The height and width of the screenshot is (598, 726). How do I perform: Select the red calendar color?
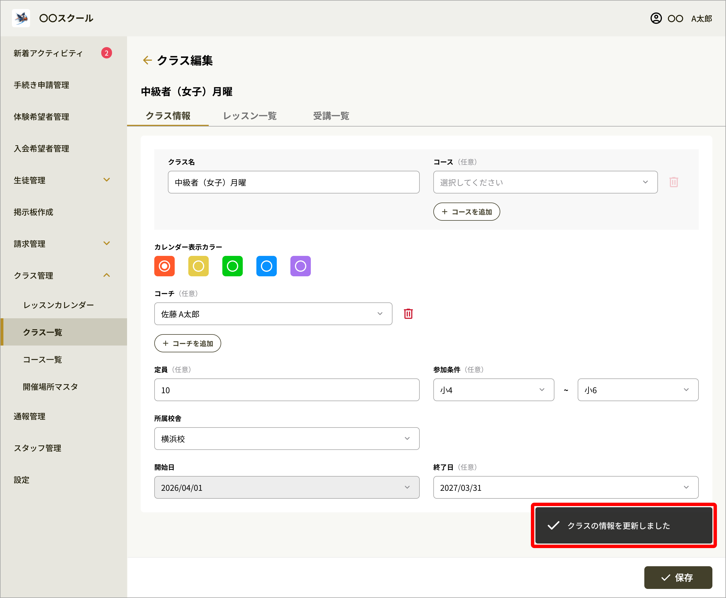[x=164, y=266]
